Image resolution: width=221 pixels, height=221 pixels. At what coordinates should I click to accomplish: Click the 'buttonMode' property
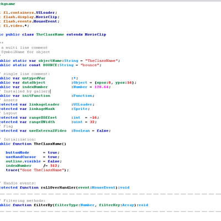(x=17, y=152)
